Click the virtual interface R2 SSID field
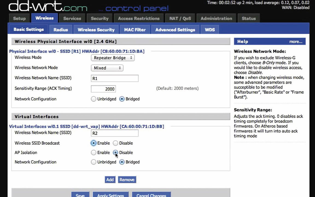Viewport: 315px width, 197px height. coord(115,133)
